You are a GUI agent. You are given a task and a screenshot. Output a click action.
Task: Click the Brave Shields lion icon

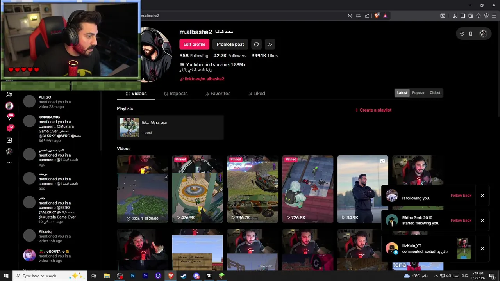point(377,16)
